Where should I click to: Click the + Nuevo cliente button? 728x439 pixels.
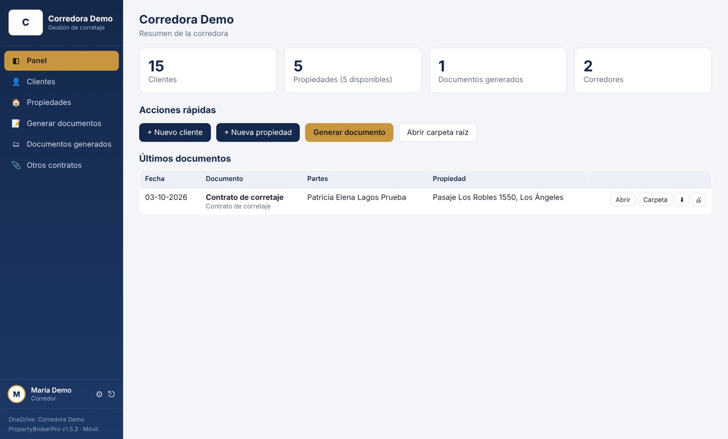click(175, 132)
